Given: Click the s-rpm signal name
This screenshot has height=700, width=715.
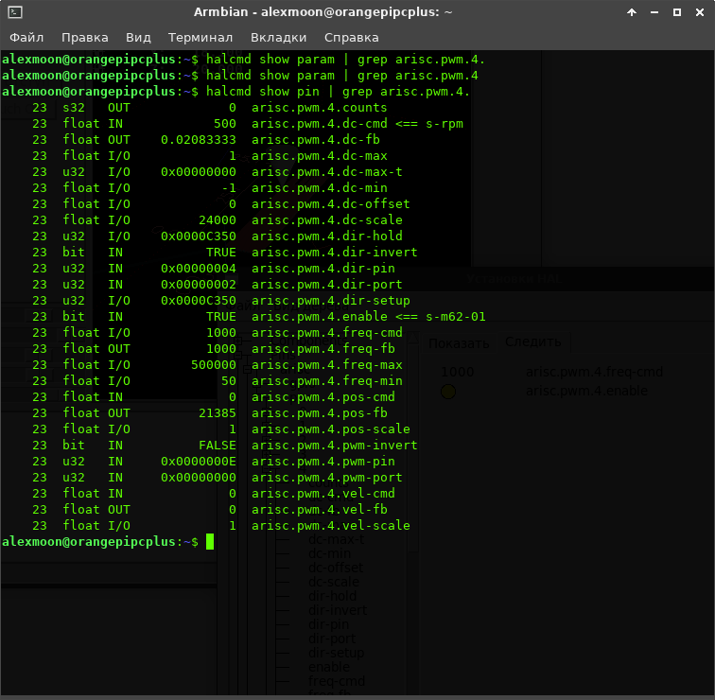Looking at the screenshot, I should click(x=445, y=124).
